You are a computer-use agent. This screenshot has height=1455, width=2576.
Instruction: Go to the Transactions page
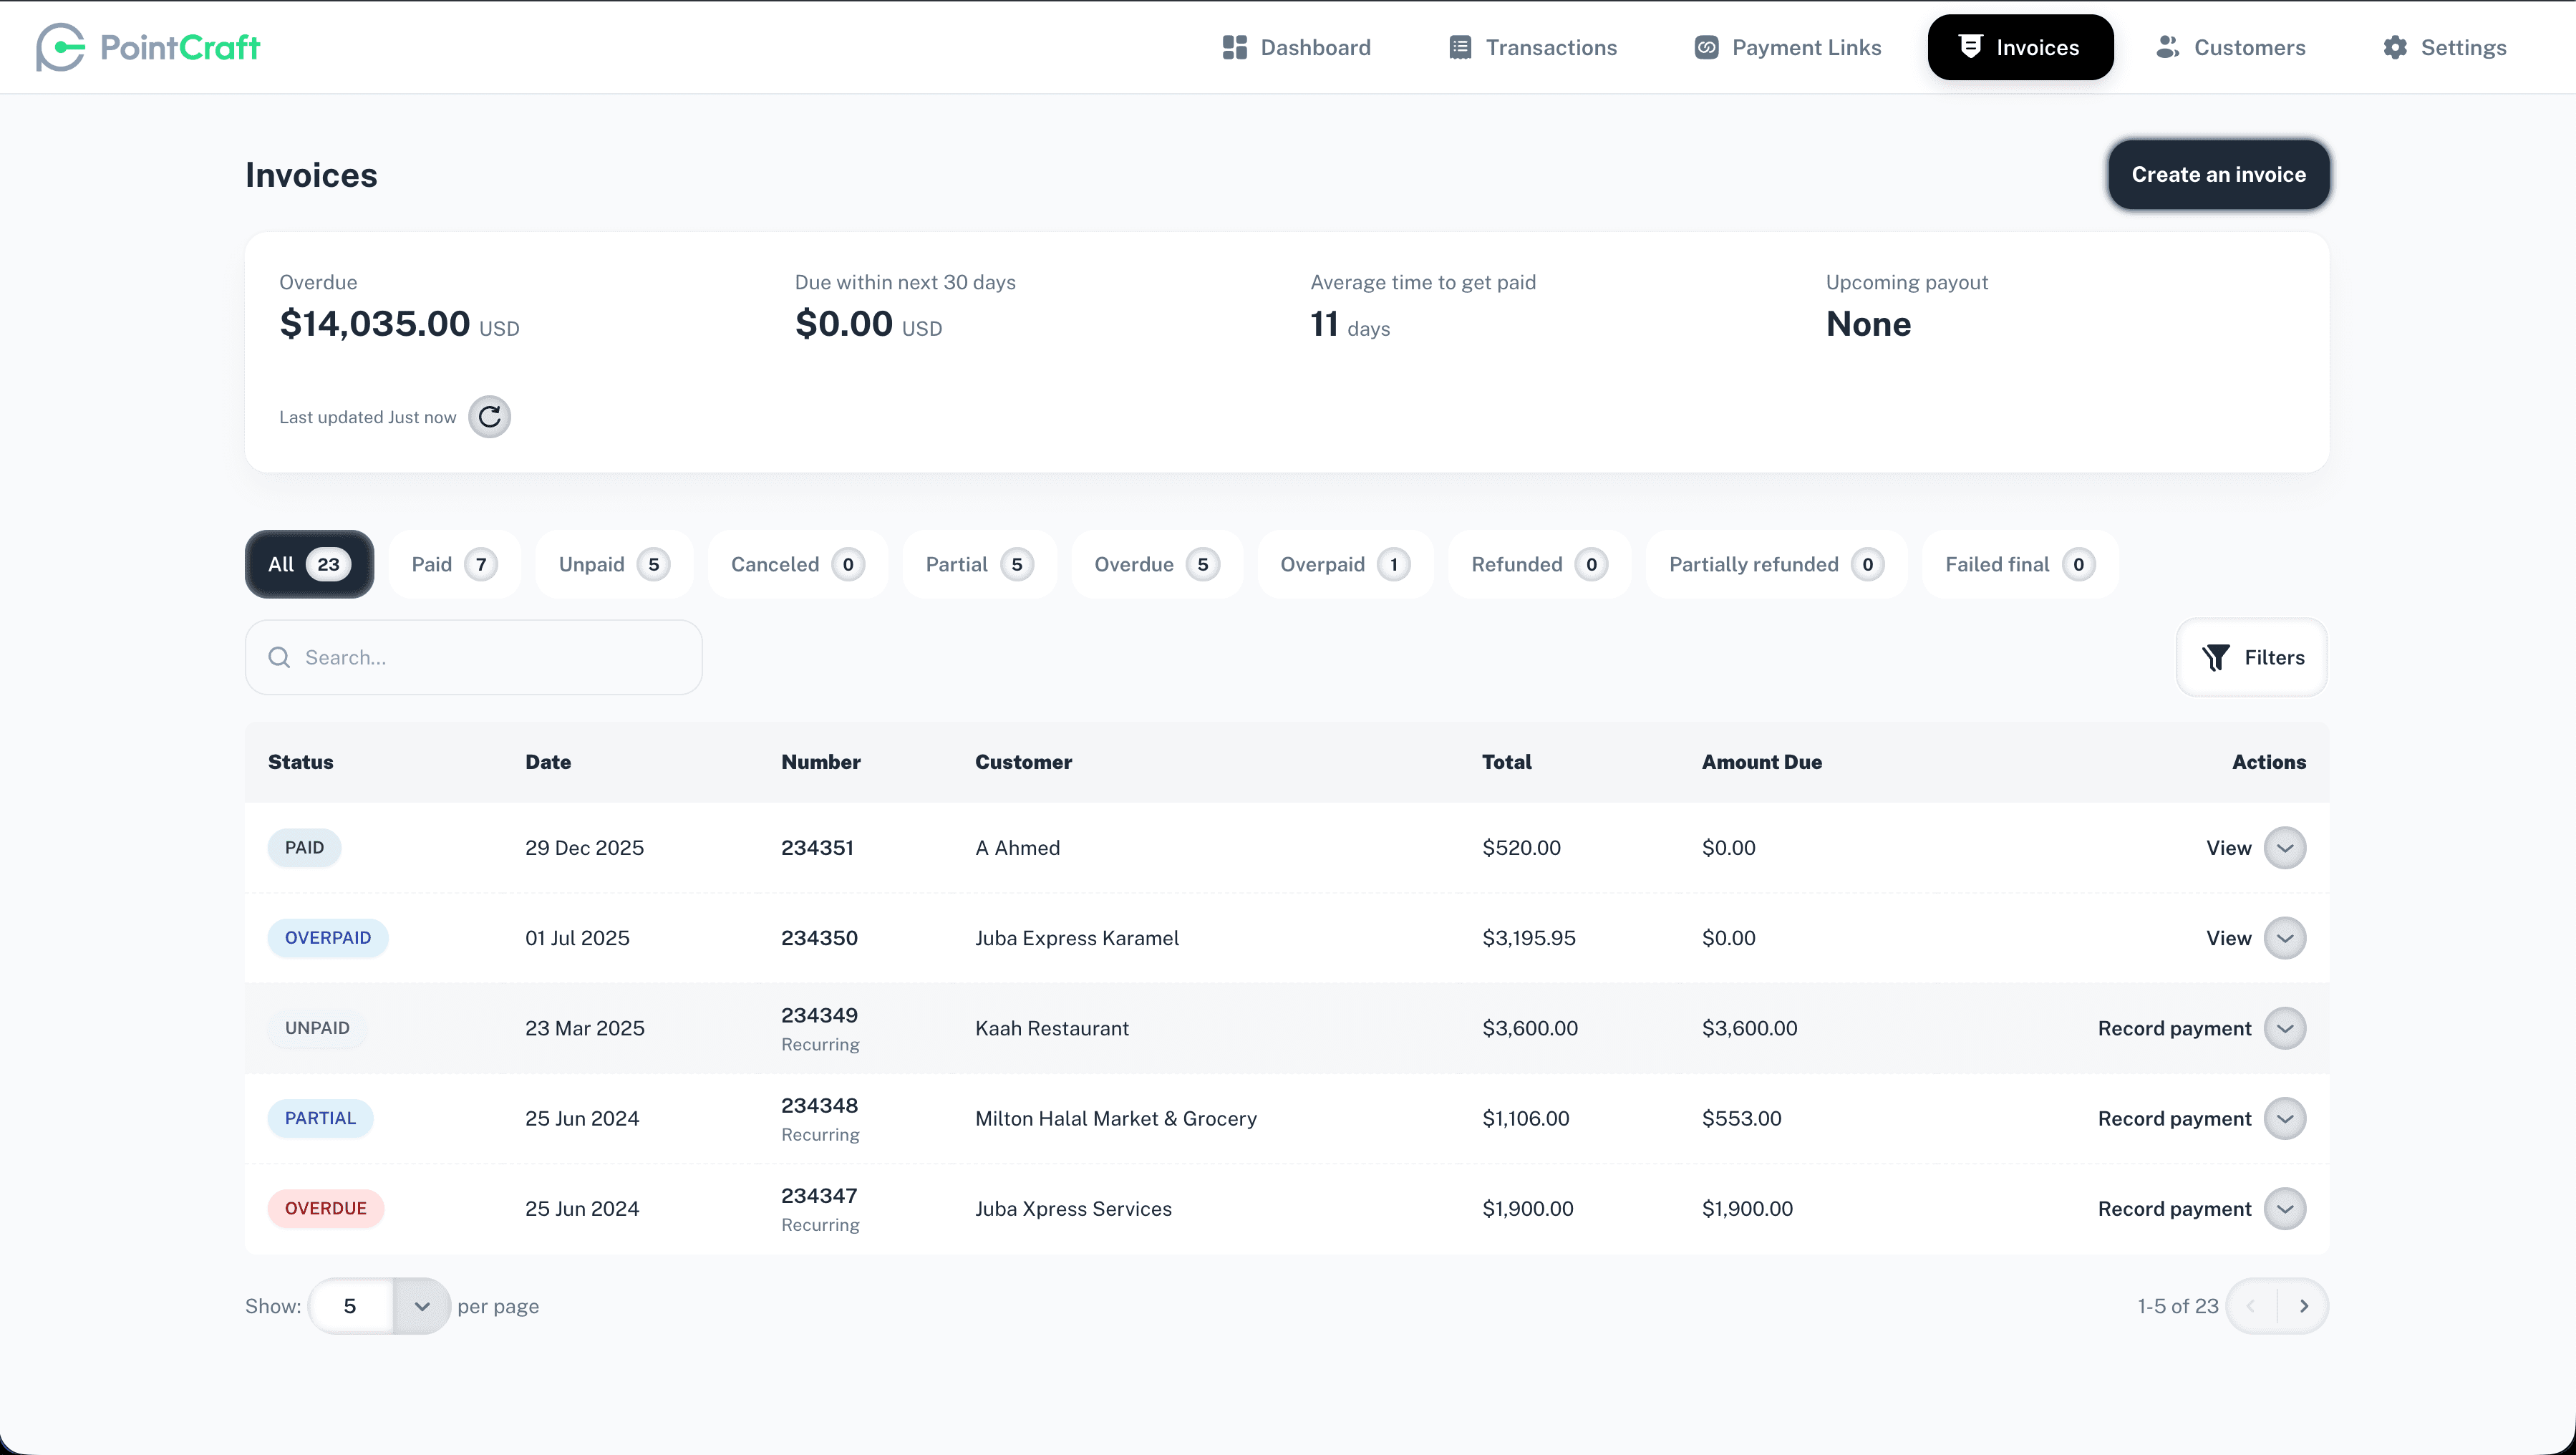point(1532,47)
